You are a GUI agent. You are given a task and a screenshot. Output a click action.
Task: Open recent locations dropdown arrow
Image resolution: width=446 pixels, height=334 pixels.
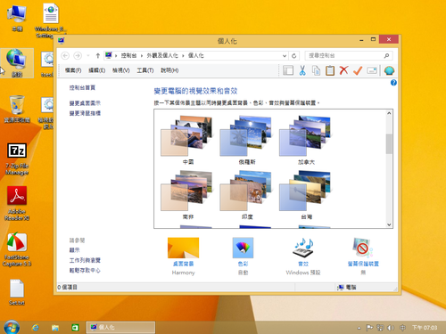click(88, 55)
